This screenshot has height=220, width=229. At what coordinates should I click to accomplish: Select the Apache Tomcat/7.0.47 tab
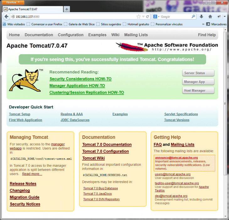[33, 9]
